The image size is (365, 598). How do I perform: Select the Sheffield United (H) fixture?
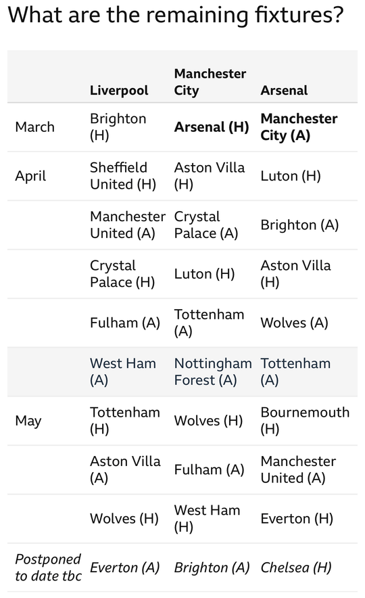(123, 176)
